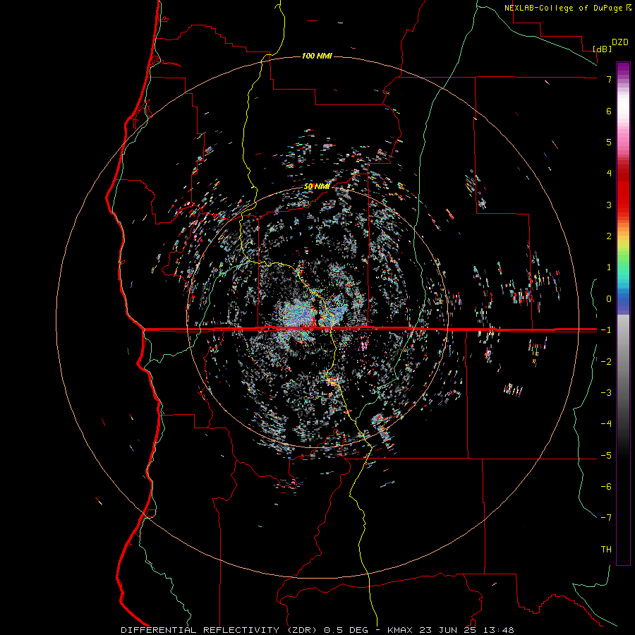
Task: Select the -2 tick label on the scale
Action: coord(606,362)
